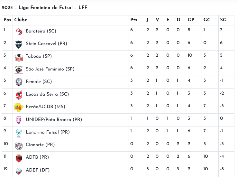237x178 pixels.
Task: Click the Barateiro (SC) club logo
Action: [x=19, y=32]
